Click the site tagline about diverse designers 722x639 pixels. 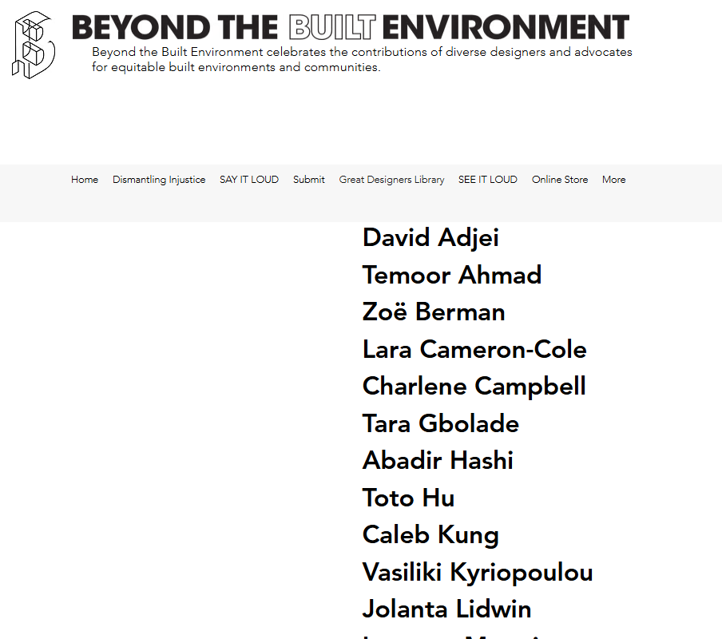[x=362, y=60]
